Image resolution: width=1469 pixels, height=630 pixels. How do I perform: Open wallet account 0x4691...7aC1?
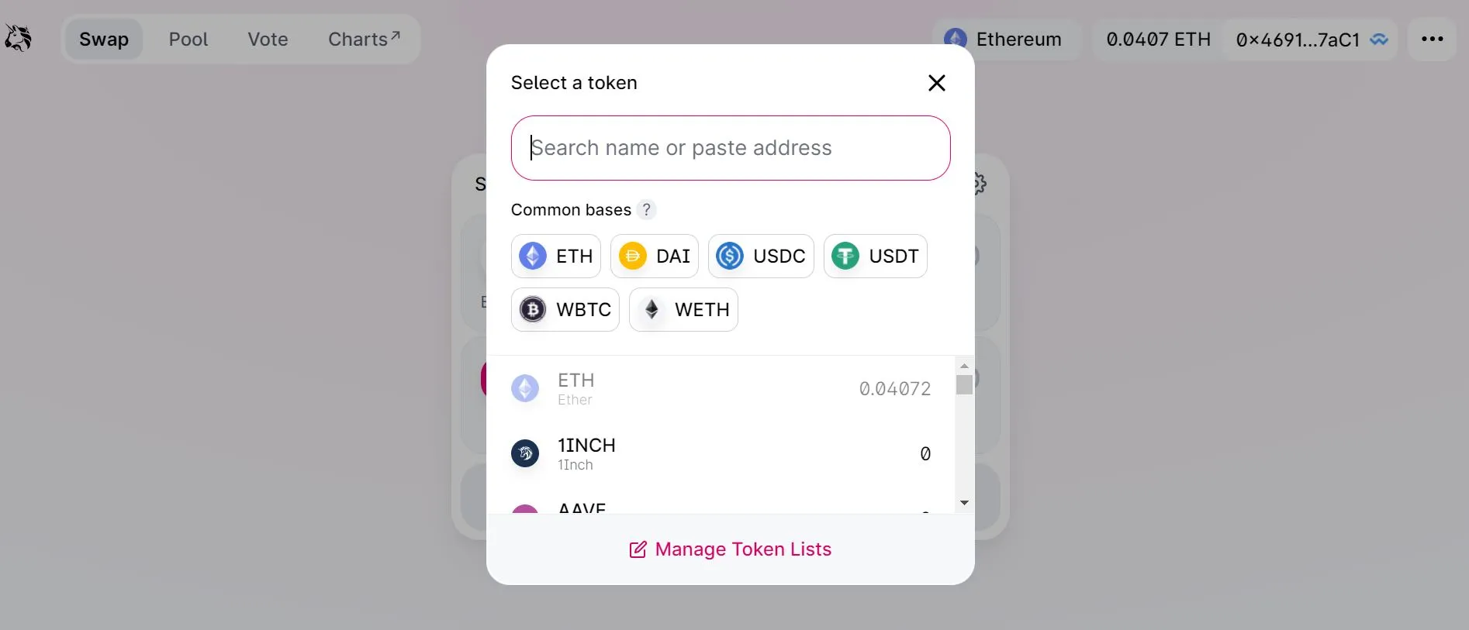(x=1311, y=40)
